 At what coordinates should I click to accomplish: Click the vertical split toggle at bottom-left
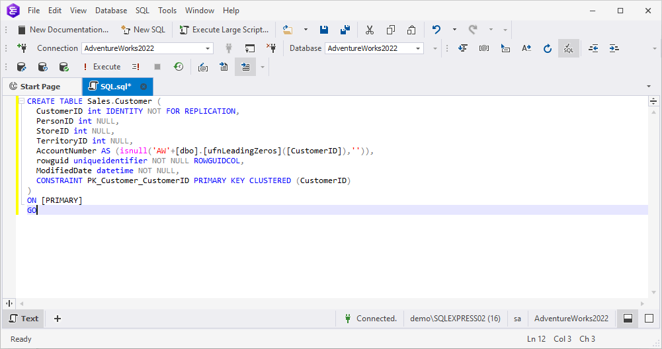[x=9, y=303]
